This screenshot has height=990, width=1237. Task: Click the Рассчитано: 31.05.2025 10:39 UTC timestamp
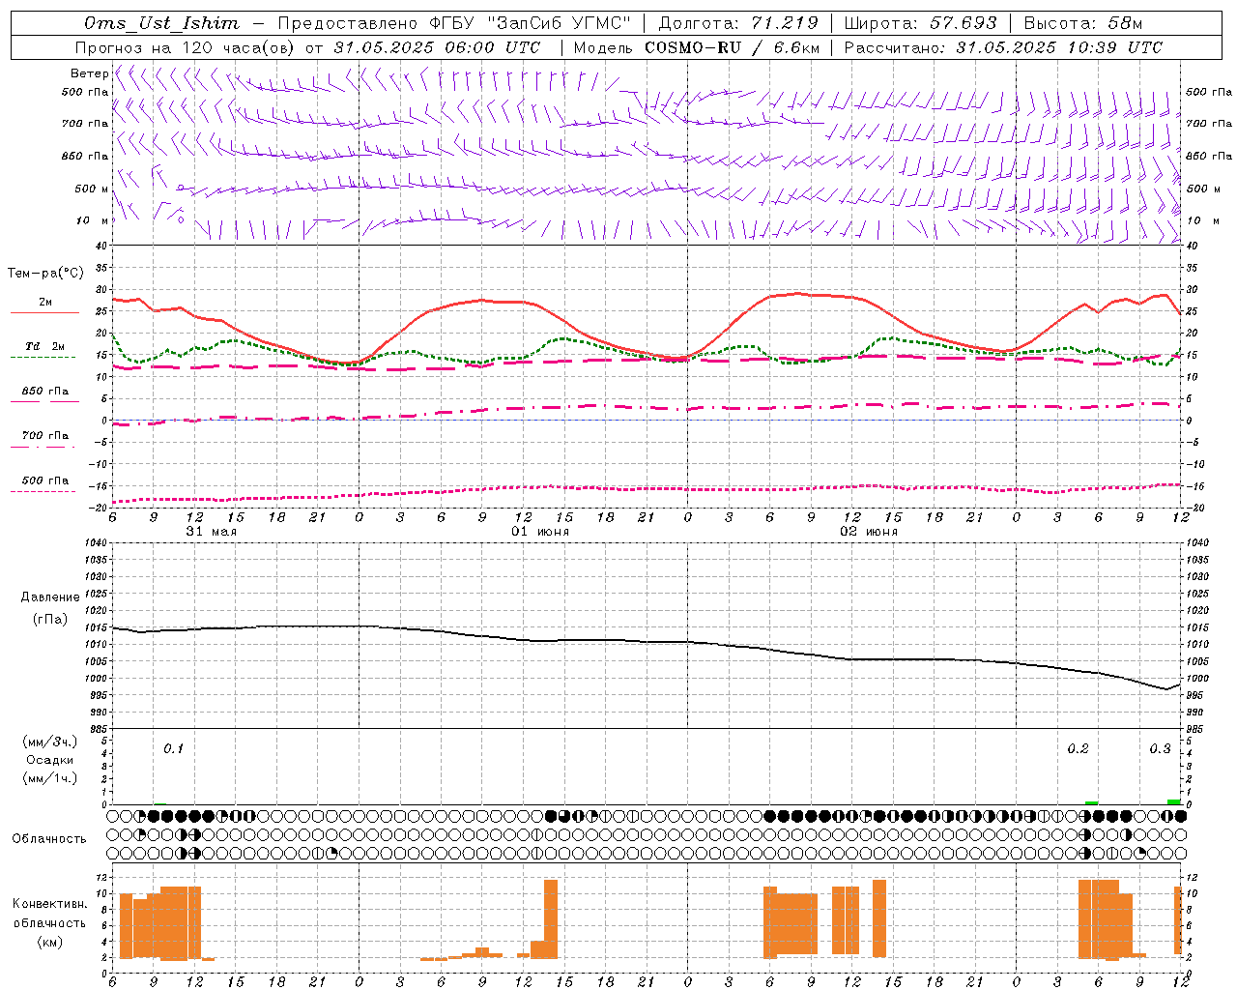pyautogui.click(x=1003, y=47)
